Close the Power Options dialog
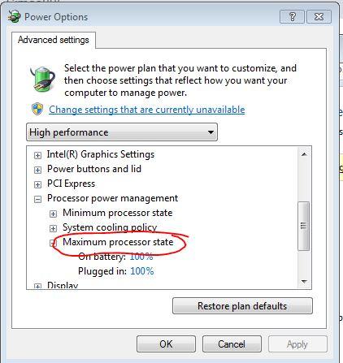343x363 pixels. pyautogui.click(x=319, y=17)
